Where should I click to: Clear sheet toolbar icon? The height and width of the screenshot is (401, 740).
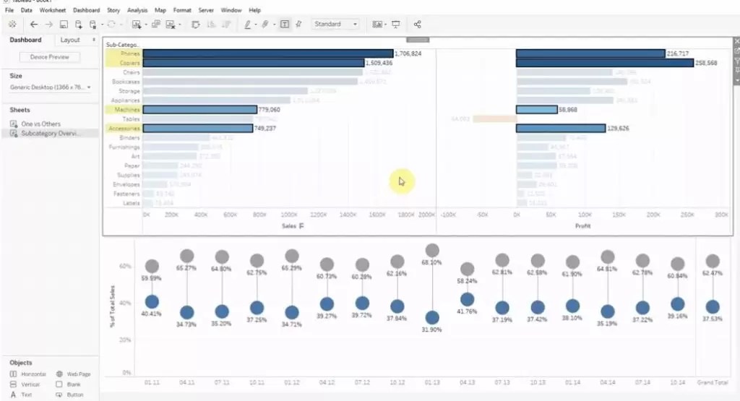point(171,24)
